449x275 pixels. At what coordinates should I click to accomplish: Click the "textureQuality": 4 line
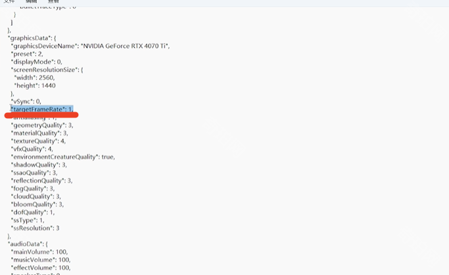38,140
